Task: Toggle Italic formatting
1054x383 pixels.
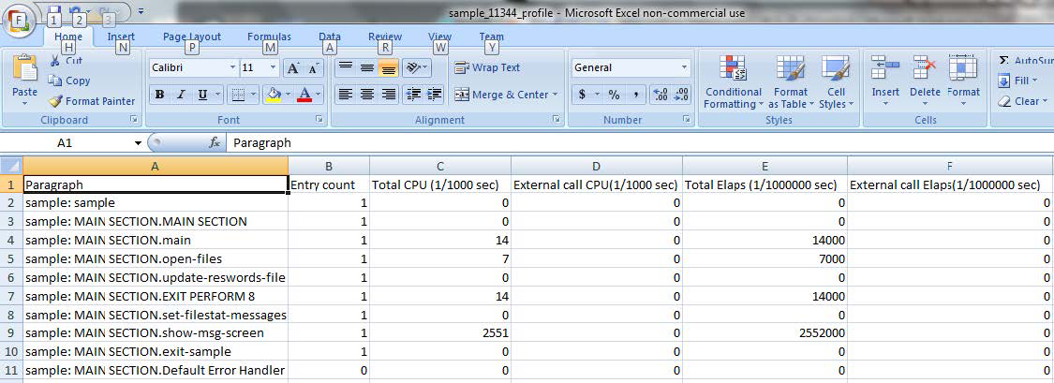Action: coord(180,95)
